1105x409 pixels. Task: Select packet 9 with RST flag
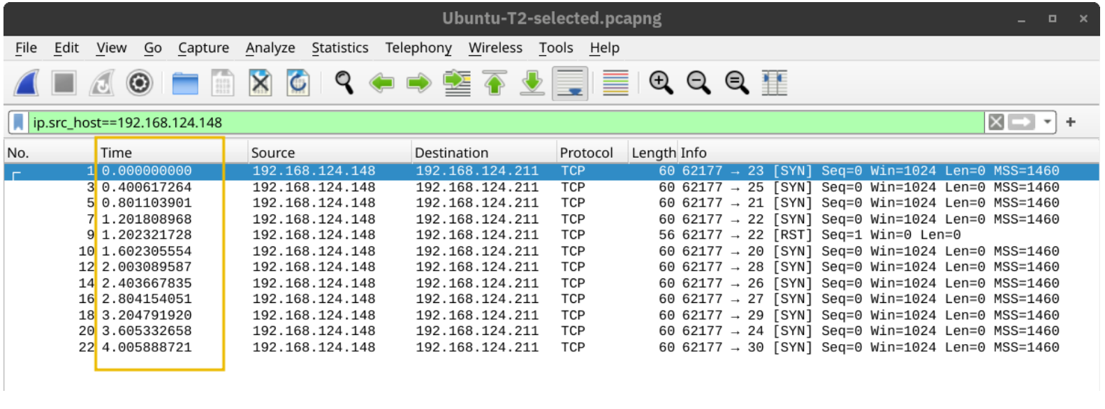click(x=552, y=235)
